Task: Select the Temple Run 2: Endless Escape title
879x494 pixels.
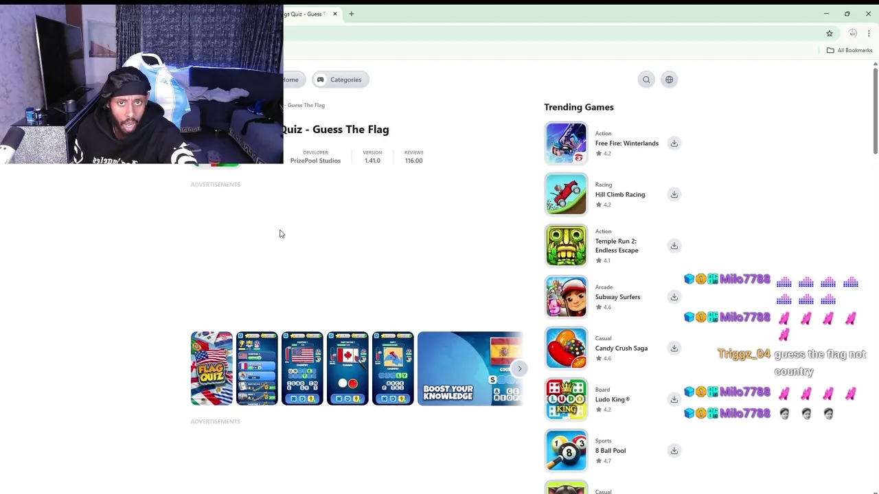Action: click(x=617, y=246)
